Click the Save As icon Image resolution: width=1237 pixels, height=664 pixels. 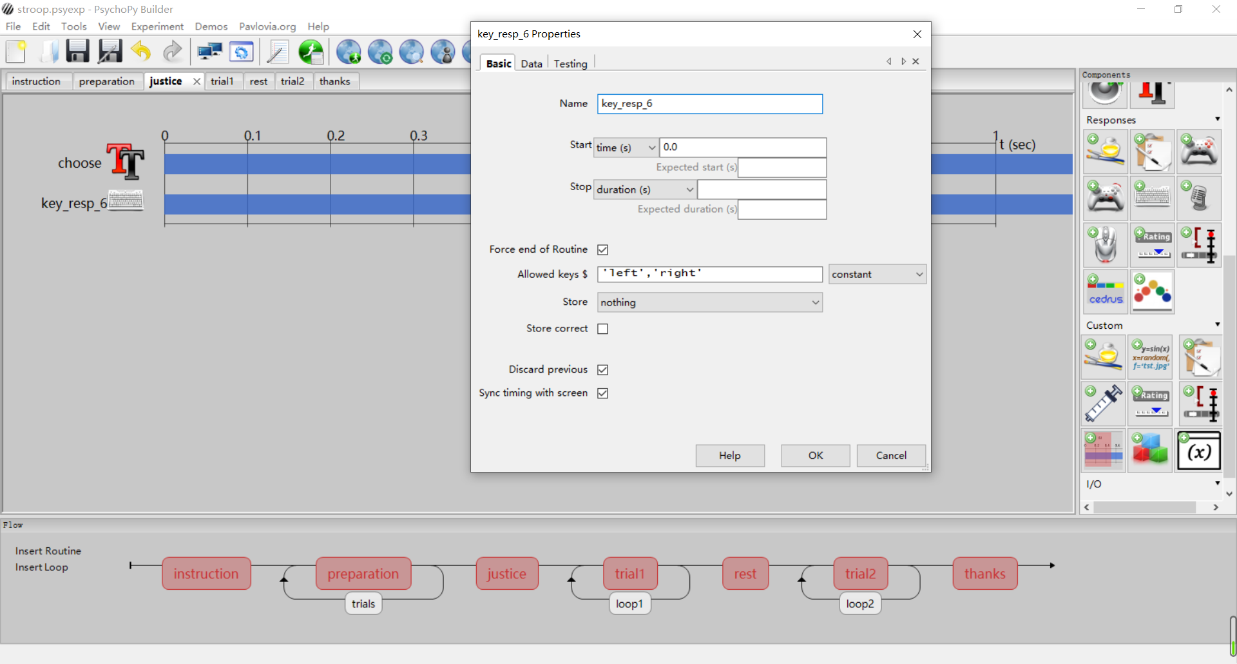click(110, 52)
